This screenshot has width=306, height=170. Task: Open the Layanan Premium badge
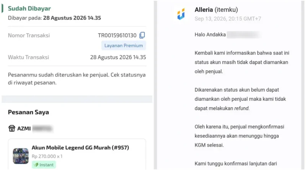124,45
